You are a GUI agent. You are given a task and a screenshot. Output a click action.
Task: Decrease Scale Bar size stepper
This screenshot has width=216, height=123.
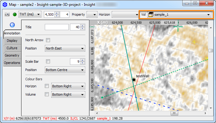pyautogui.click(x=82, y=63)
